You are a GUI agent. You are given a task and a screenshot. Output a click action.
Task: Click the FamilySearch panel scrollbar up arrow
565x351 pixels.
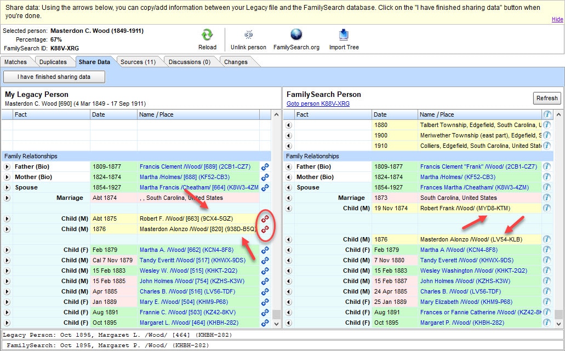pyautogui.click(x=558, y=115)
